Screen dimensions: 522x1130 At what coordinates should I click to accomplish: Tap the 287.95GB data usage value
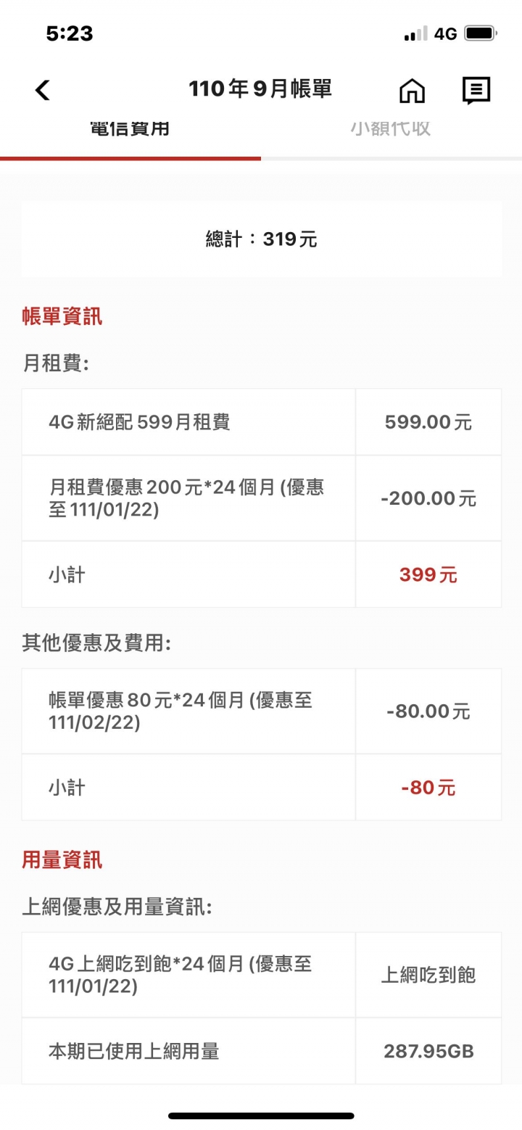(x=428, y=1051)
